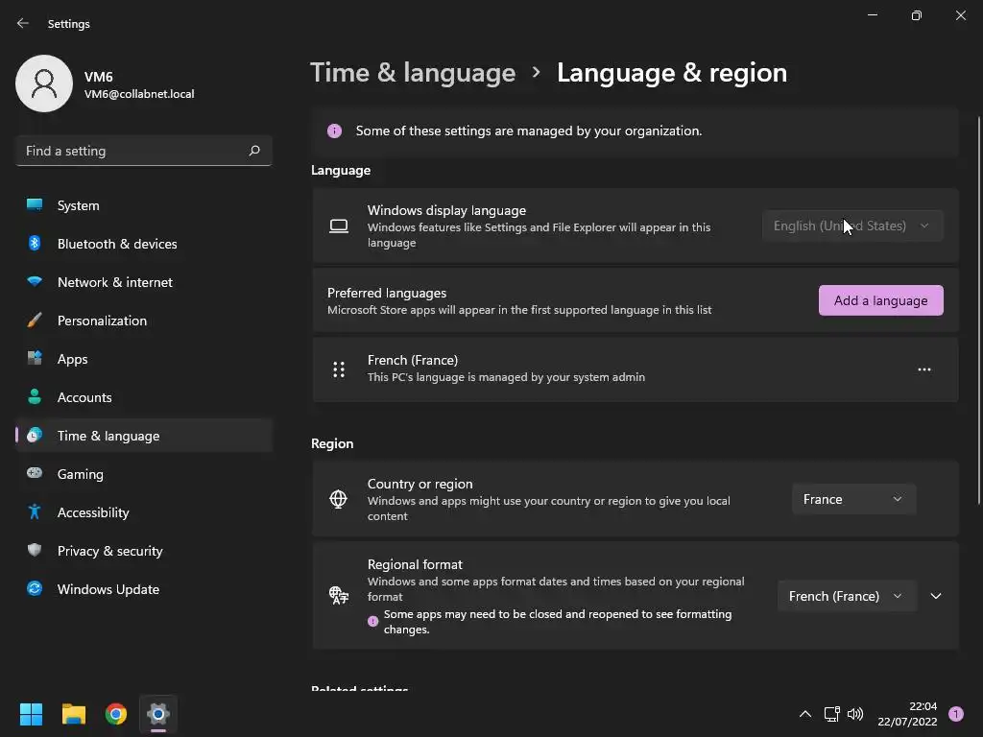
Task: Click the Apps icon in sidebar
Action: click(x=35, y=359)
